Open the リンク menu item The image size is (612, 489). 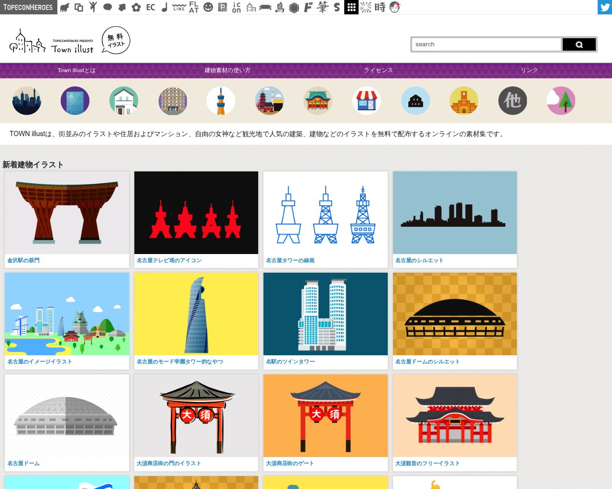[x=529, y=70]
